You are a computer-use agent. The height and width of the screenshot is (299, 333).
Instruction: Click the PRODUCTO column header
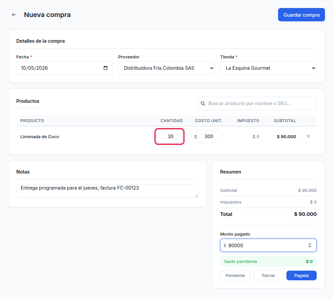pyautogui.click(x=32, y=121)
